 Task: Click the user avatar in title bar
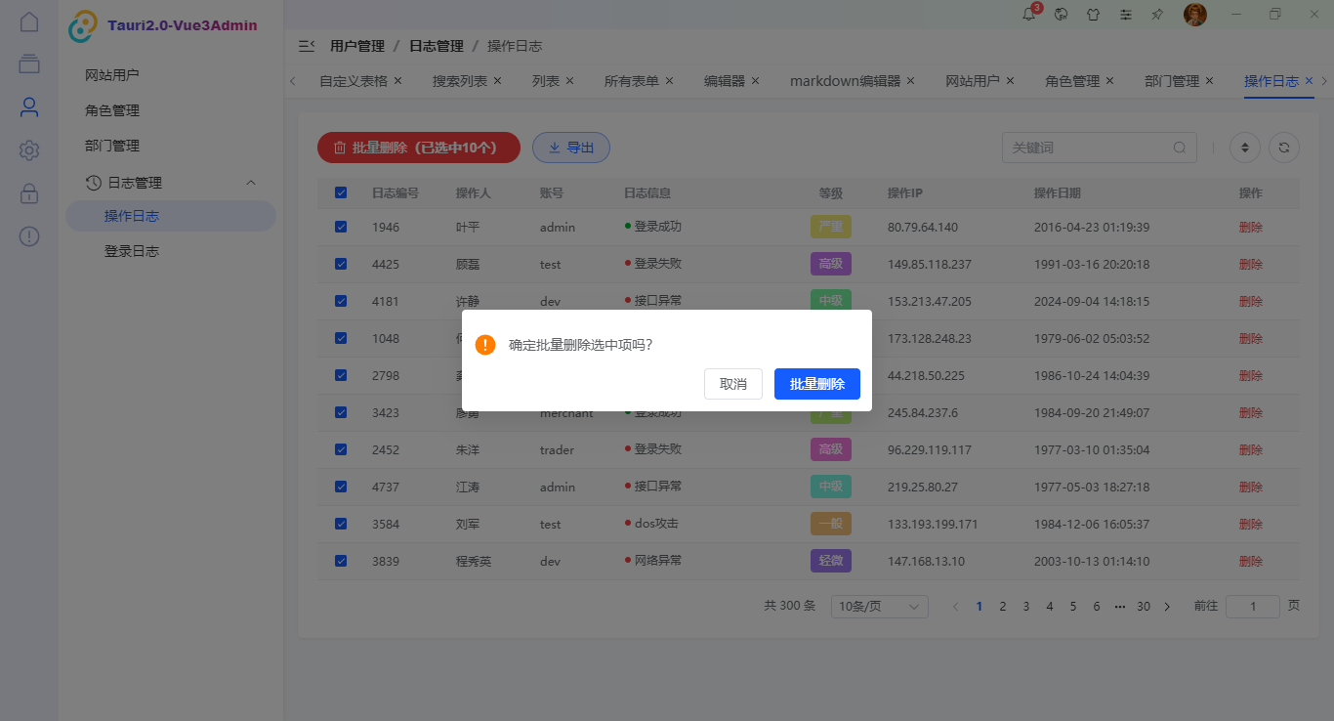coord(1194,14)
